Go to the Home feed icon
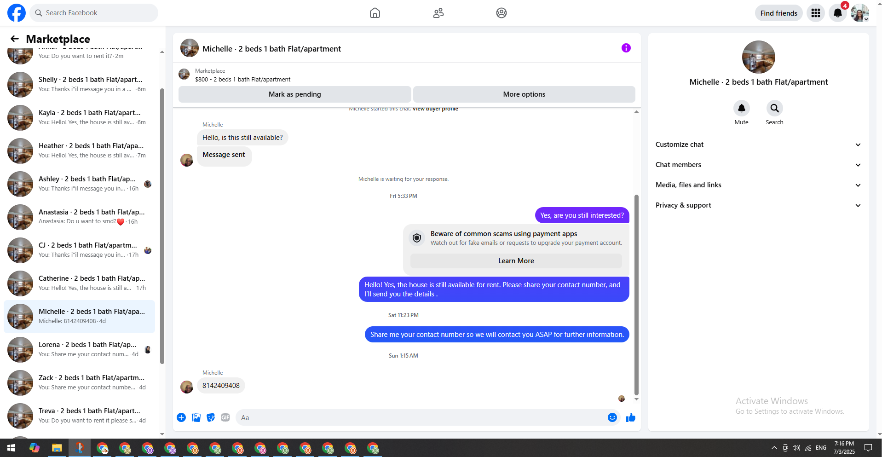 pos(375,13)
